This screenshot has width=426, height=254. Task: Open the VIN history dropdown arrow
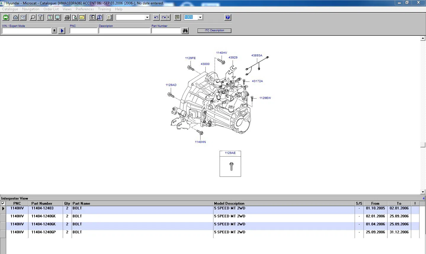54,31
